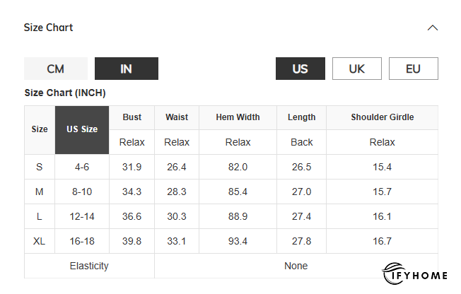Select the S size row
Image resolution: width=461 pixels, height=294 pixels.
click(40, 167)
